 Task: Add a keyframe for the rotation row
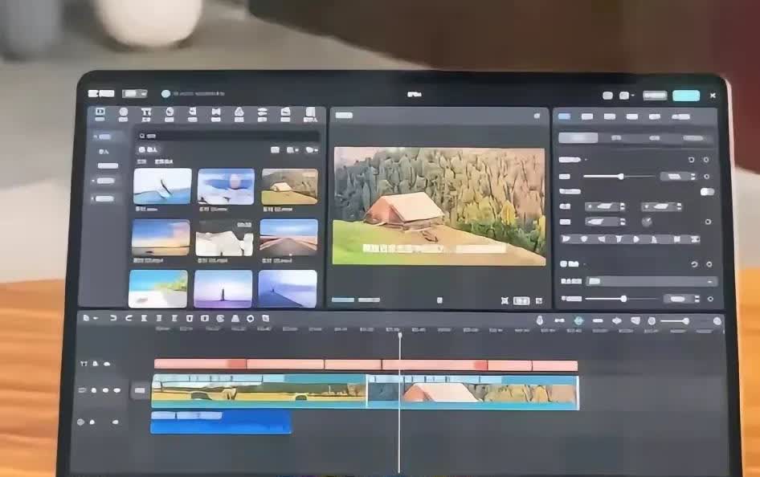(x=708, y=222)
